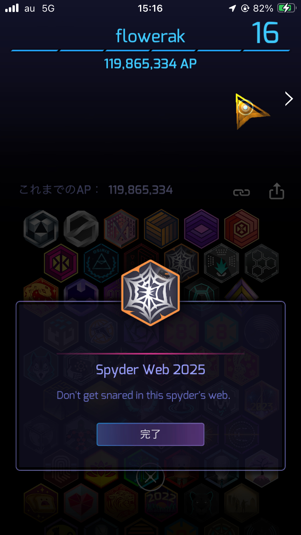
Task: Open the share export icon
Action: (277, 191)
